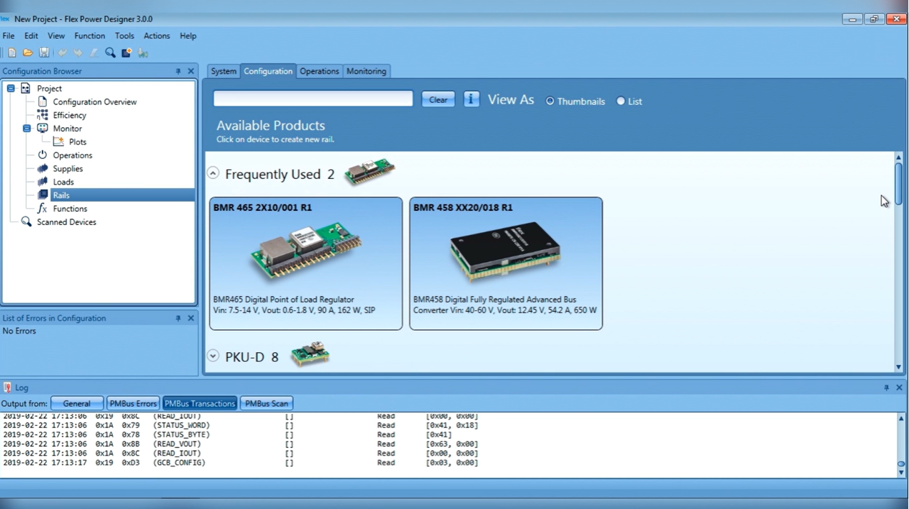Viewport: 909px width, 509px height.
Task: Expand the PKU-D product group
Action: click(x=213, y=356)
